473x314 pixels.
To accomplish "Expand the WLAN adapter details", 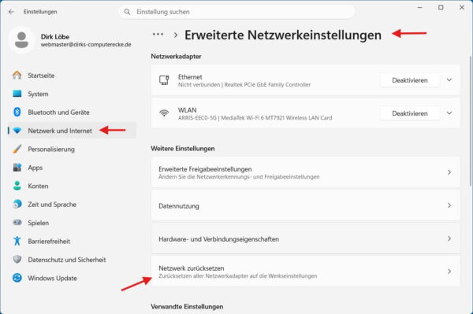I will click(449, 113).
